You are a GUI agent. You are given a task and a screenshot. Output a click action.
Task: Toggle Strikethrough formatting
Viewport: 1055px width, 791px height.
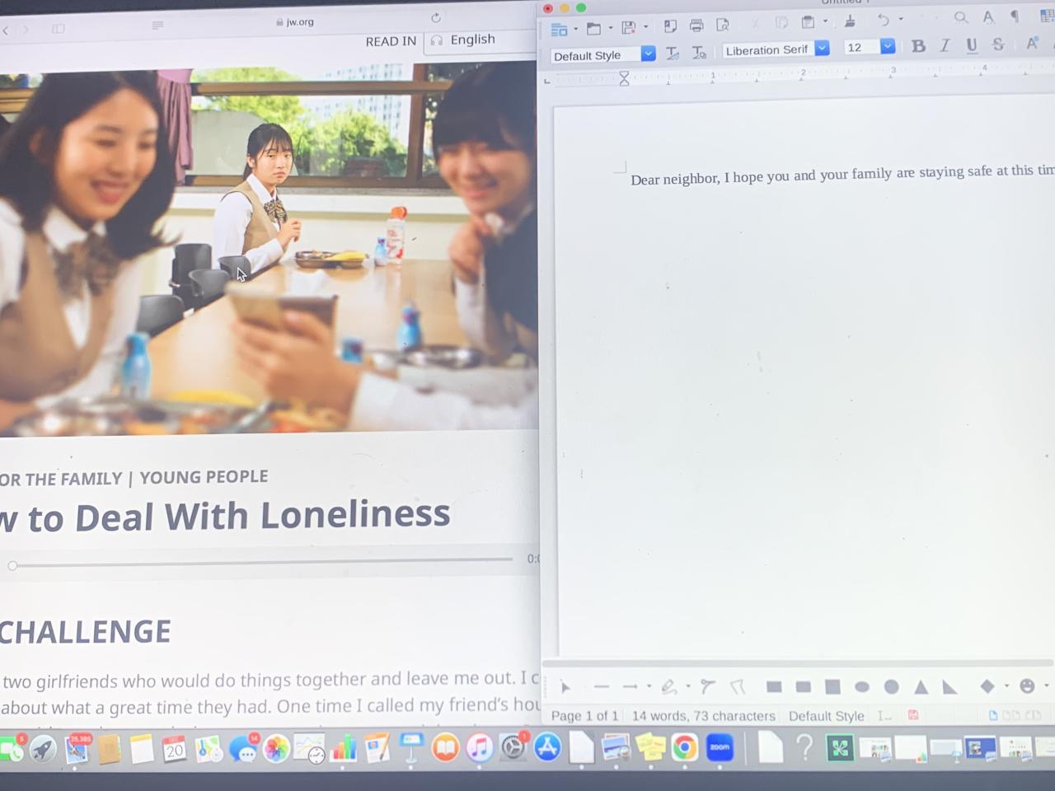tap(998, 44)
